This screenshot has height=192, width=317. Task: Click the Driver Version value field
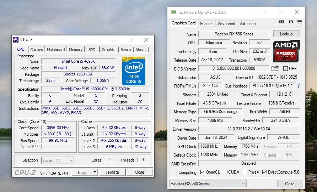pyautogui.click(x=249, y=129)
